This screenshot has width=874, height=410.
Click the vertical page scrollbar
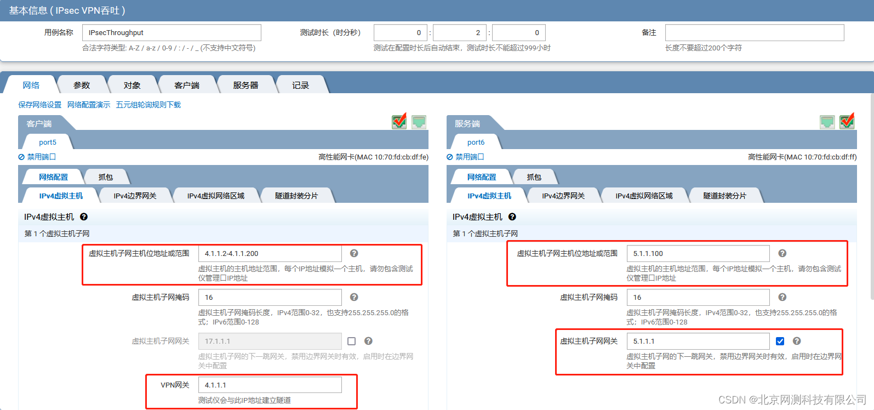click(872, 196)
